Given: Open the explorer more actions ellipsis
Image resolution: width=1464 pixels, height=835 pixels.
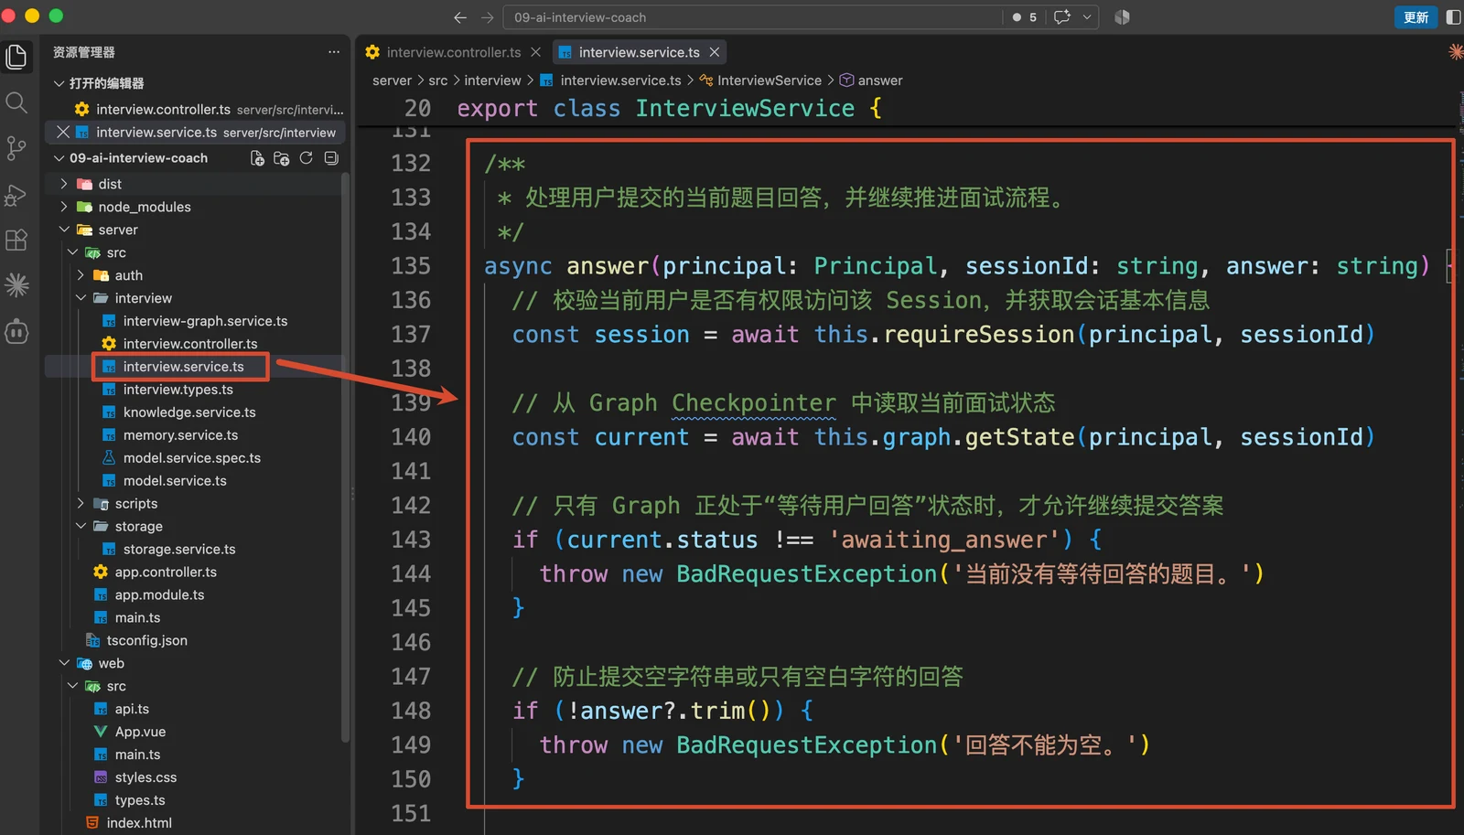Looking at the screenshot, I should point(334,52).
